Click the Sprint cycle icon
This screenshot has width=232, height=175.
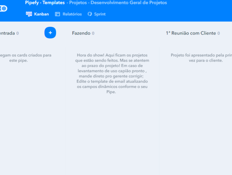click(90, 14)
